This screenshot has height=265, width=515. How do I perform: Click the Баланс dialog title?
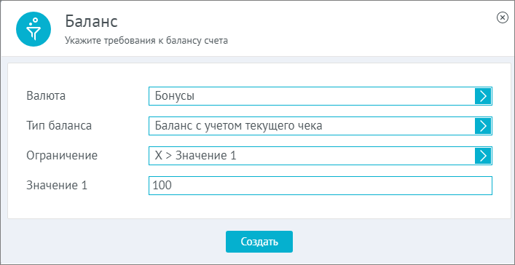[x=91, y=22]
